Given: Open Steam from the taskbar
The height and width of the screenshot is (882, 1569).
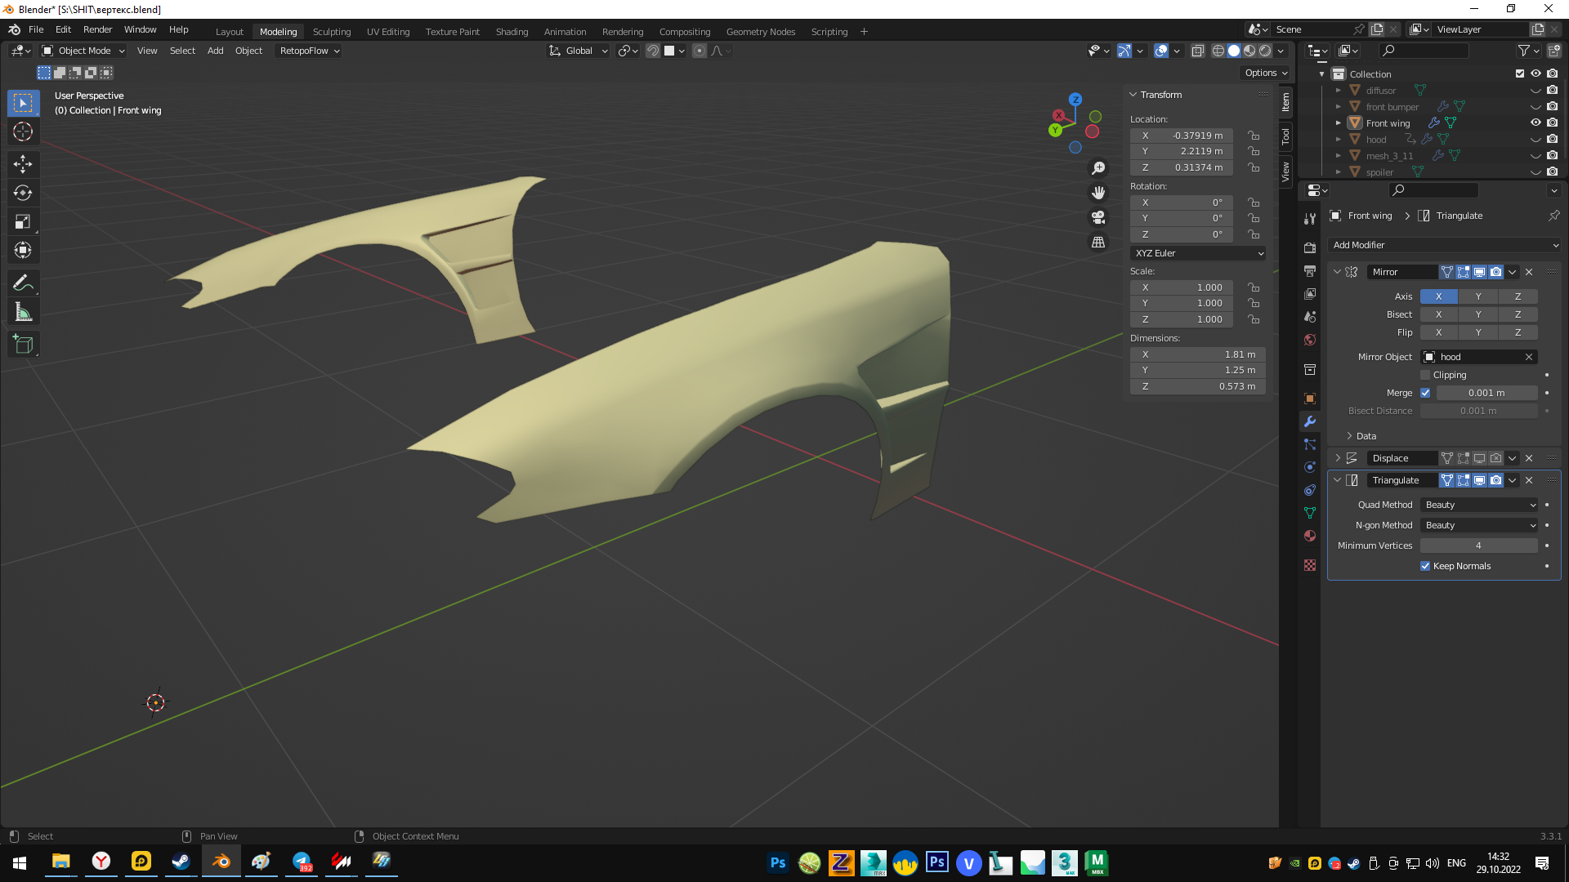Looking at the screenshot, I should click(181, 862).
